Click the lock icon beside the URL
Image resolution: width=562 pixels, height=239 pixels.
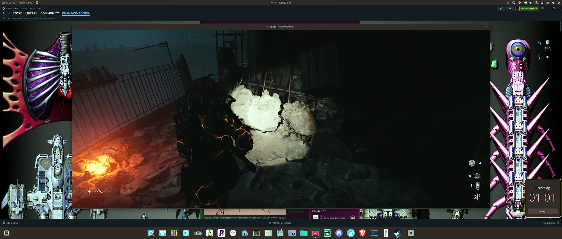(x=9, y=18)
